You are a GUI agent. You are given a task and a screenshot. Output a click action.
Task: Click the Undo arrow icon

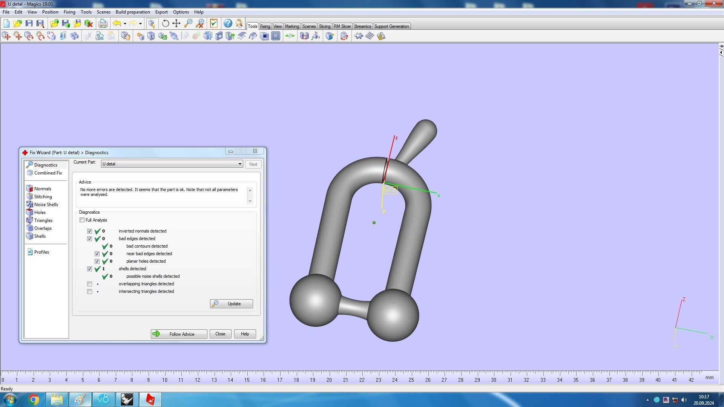tap(117, 23)
